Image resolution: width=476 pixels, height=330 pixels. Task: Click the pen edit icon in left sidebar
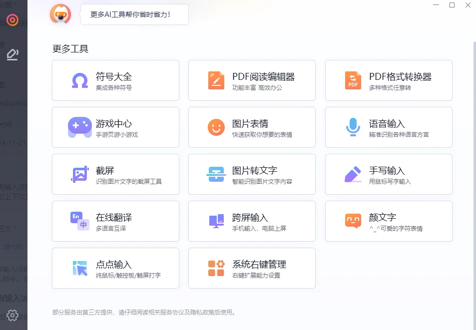tap(12, 54)
